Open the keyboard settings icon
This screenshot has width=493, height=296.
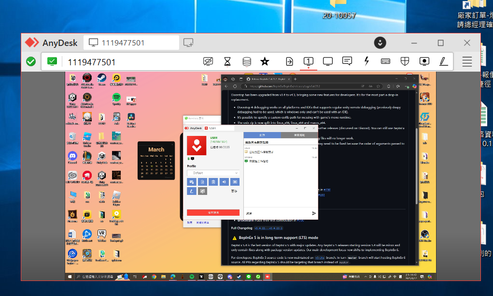[x=385, y=61]
